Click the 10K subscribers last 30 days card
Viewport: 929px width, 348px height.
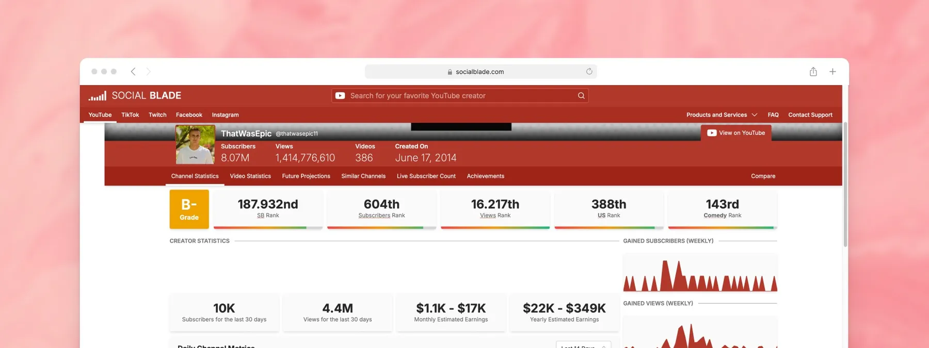point(225,312)
